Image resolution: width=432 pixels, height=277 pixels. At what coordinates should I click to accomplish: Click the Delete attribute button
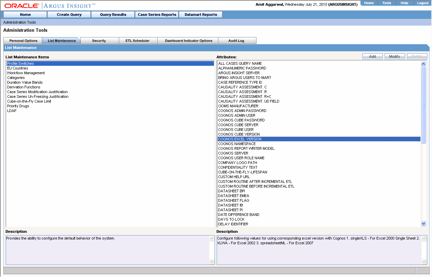click(x=417, y=56)
